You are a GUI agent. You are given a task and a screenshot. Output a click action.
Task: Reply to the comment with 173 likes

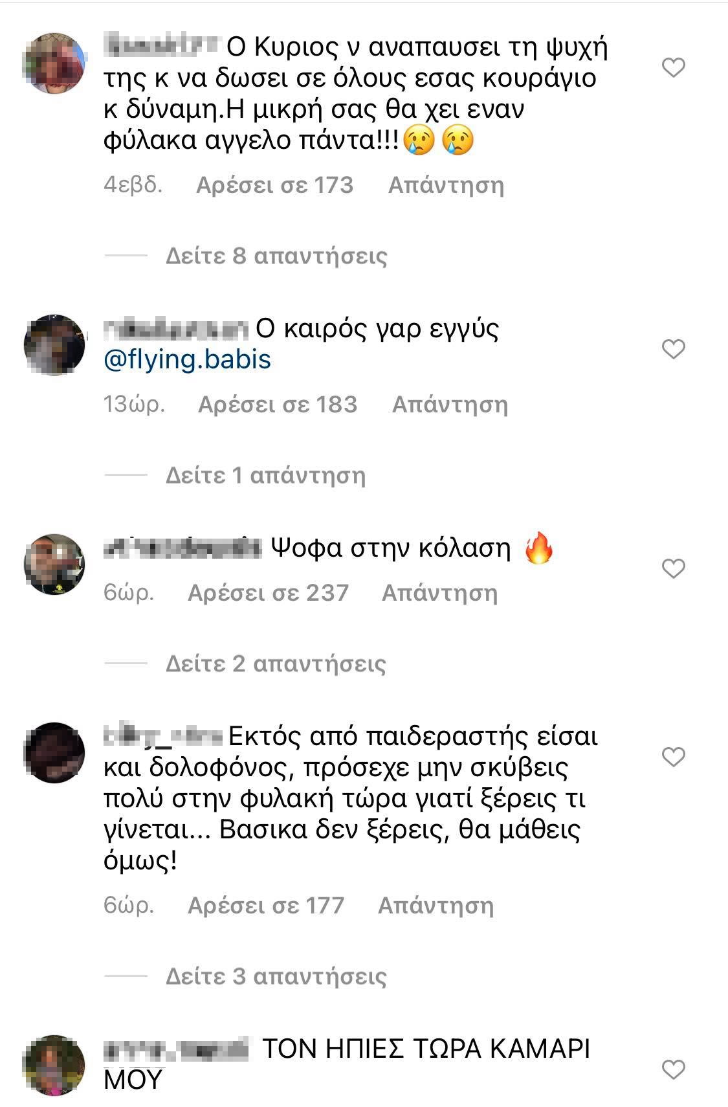[x=446, y=185]
